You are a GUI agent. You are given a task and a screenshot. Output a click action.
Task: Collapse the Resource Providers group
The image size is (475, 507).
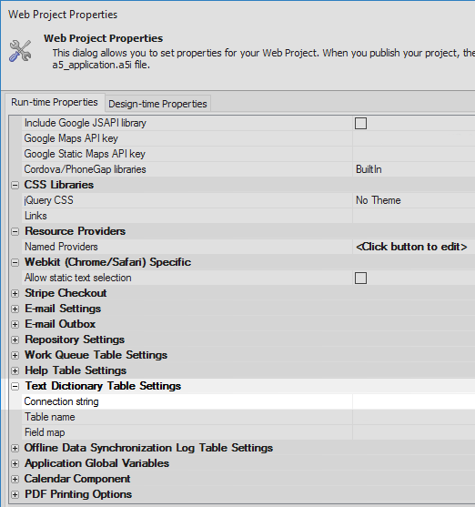[15, 231]
